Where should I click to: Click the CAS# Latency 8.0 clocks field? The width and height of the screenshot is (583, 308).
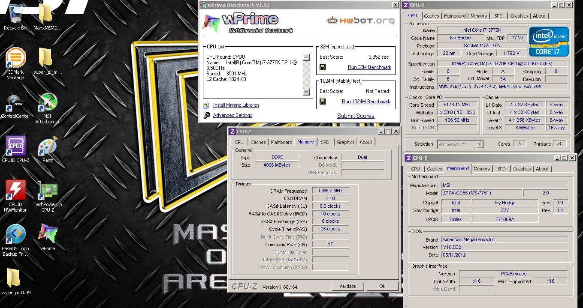[330, 206]
